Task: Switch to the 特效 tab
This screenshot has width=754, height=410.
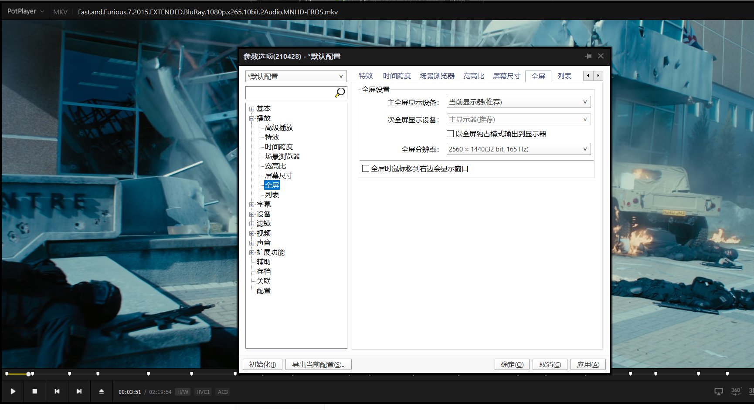Action: 366,76
